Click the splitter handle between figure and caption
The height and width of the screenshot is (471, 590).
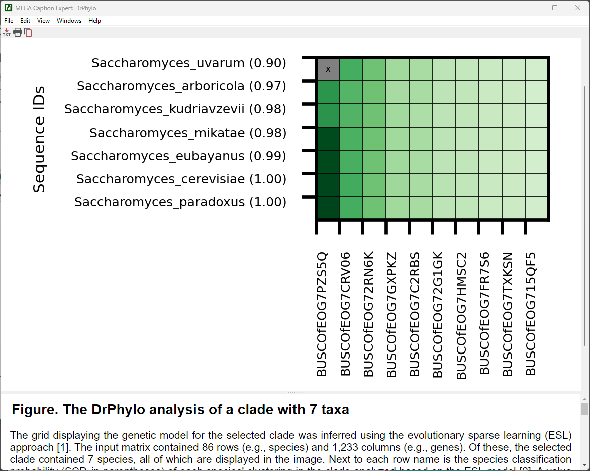(x=294, y=392)
